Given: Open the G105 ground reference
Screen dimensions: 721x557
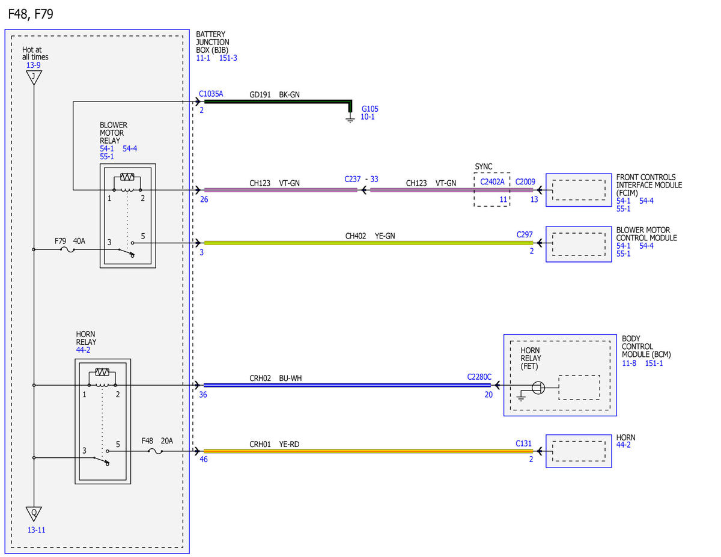Looking at the screenshot, I should click(370, 109).
